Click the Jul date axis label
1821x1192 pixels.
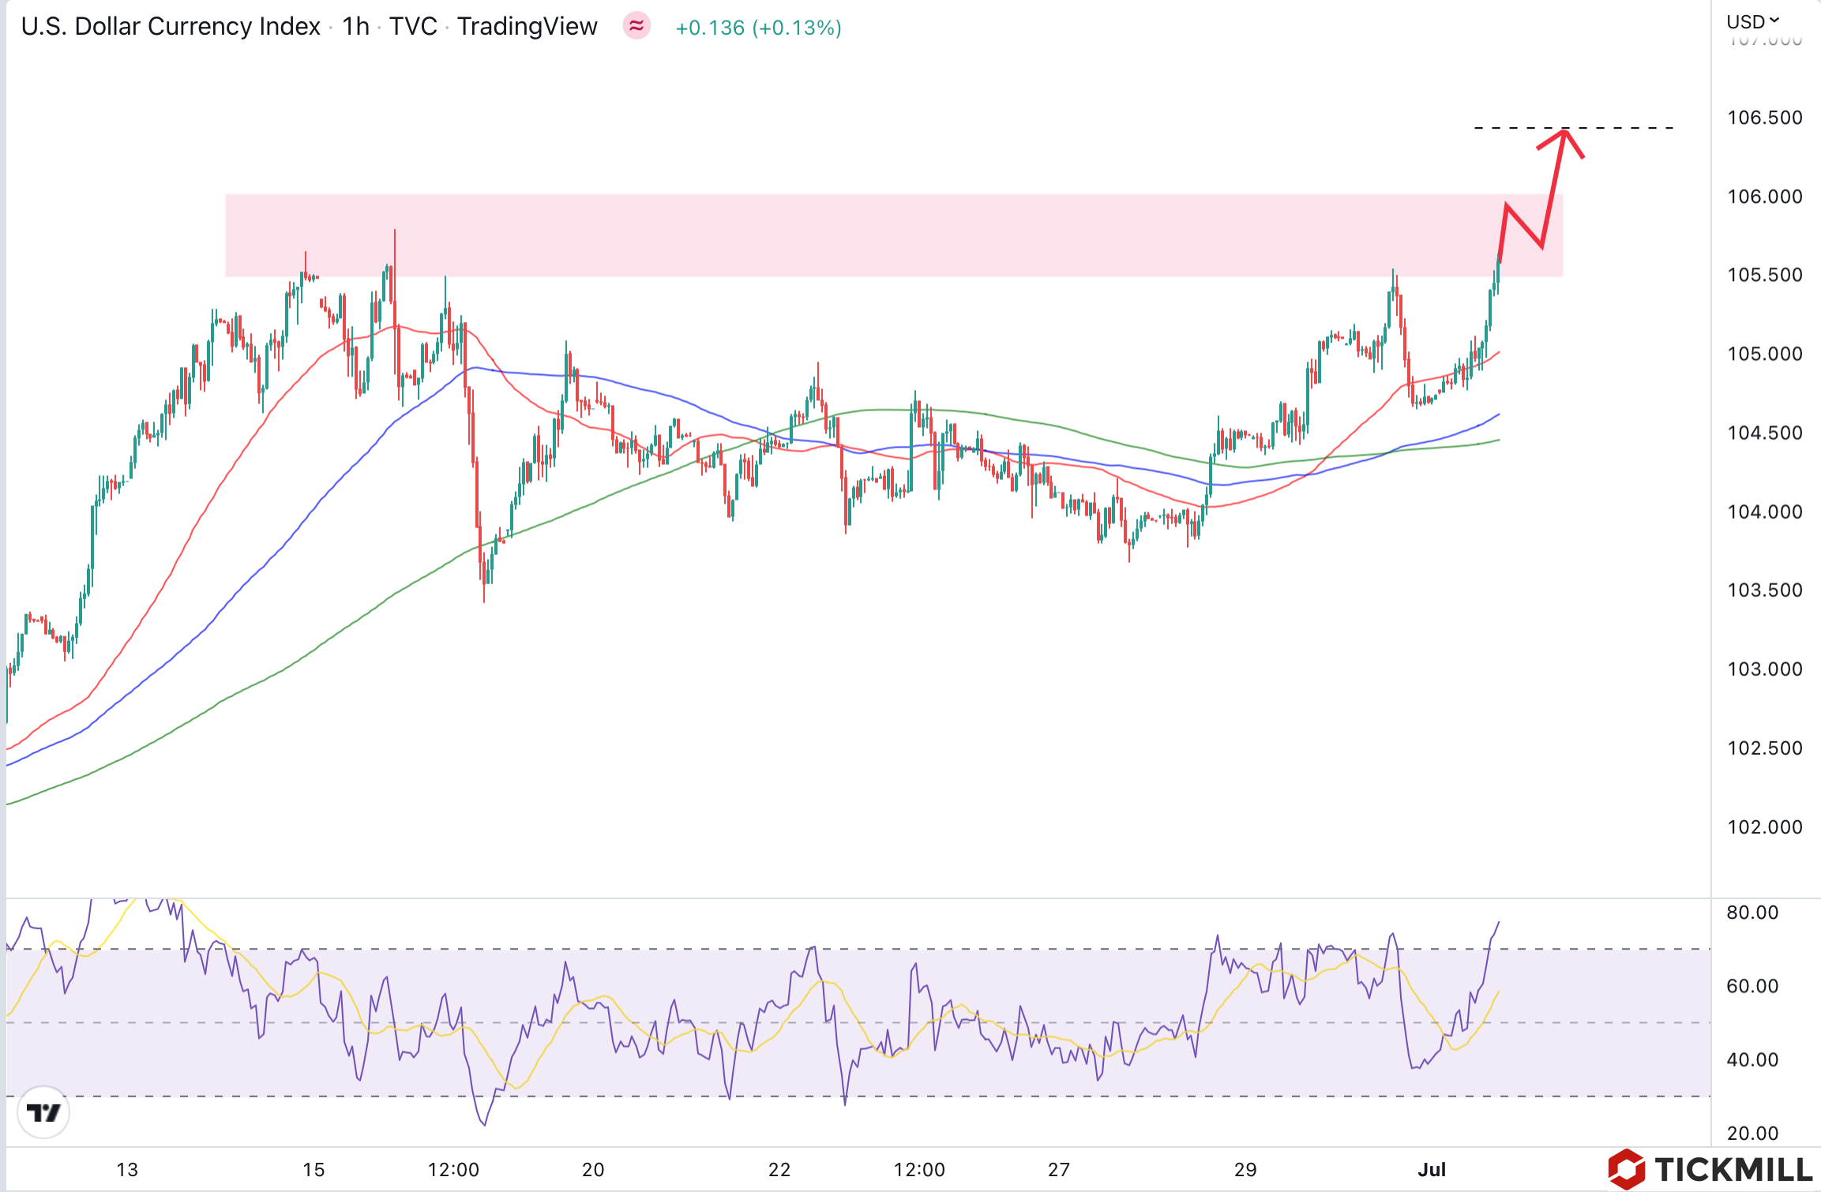tap(1432, 1169)
